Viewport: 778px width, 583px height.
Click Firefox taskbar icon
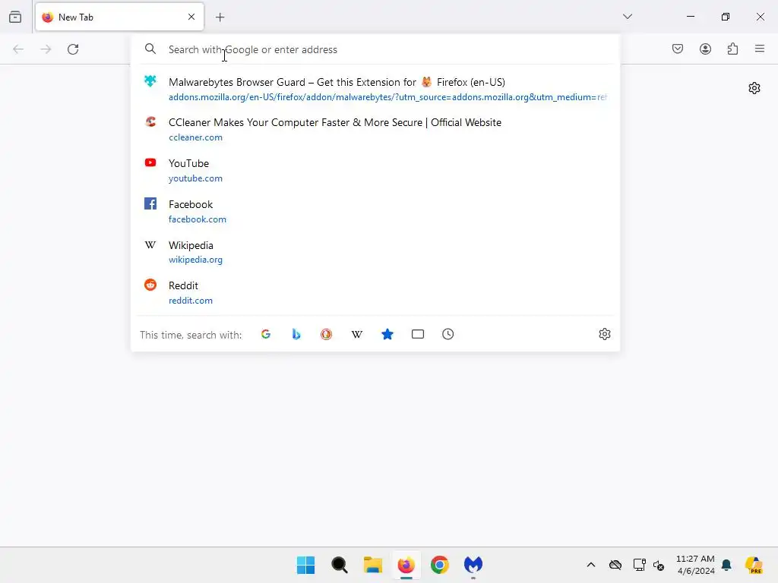(406, 565)
